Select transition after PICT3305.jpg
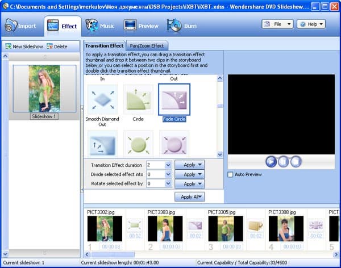Image resolution: width=341 pixels, height=268 pixels. click(256, 225)
